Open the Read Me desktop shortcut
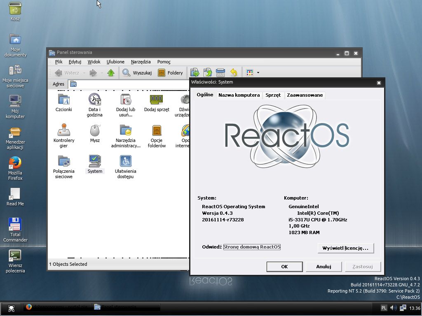The width and height of the screenshot is (422, 316). (x=15, y=197)
